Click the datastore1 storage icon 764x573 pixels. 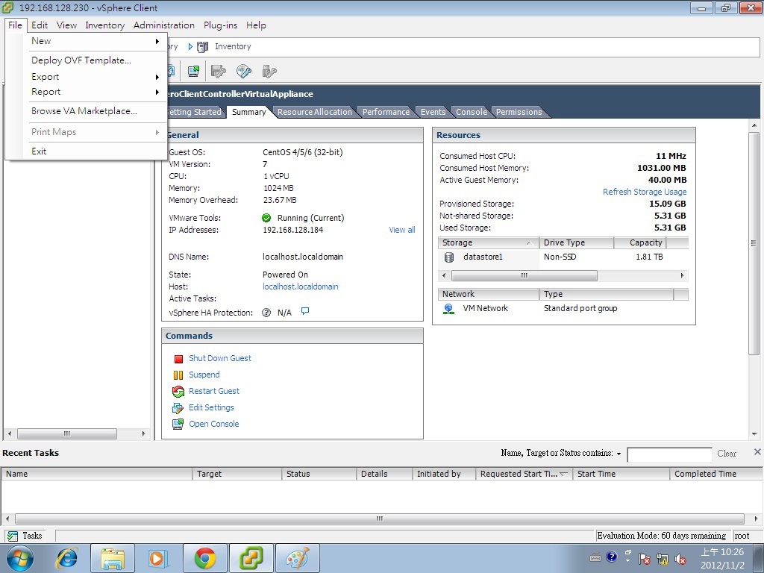click(x=448, y=257)
